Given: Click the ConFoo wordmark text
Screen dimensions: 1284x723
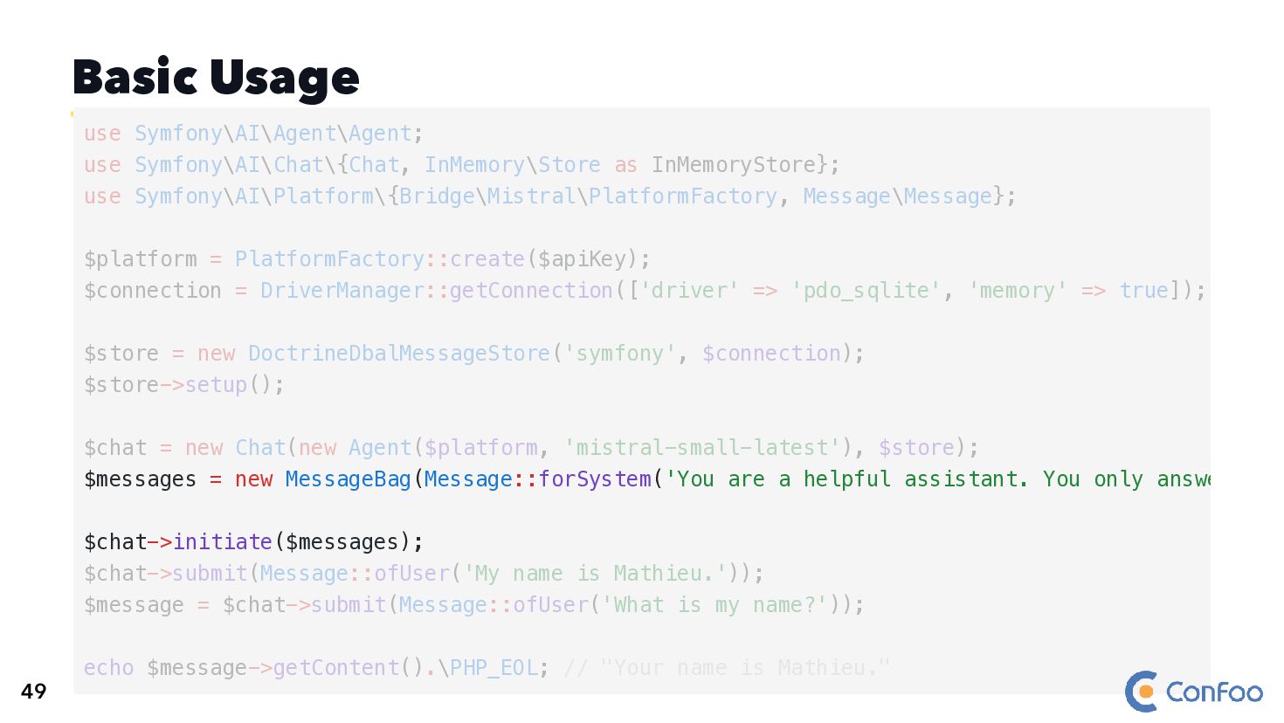Looking at the screenshot, I should [1214, 692].
